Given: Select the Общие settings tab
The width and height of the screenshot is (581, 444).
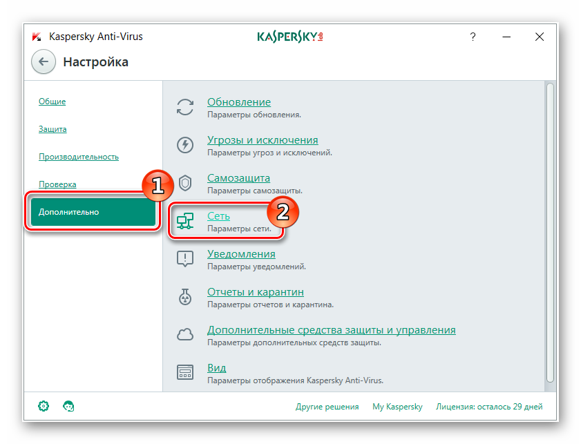Looking at the screenshot, I should point(52,102).
